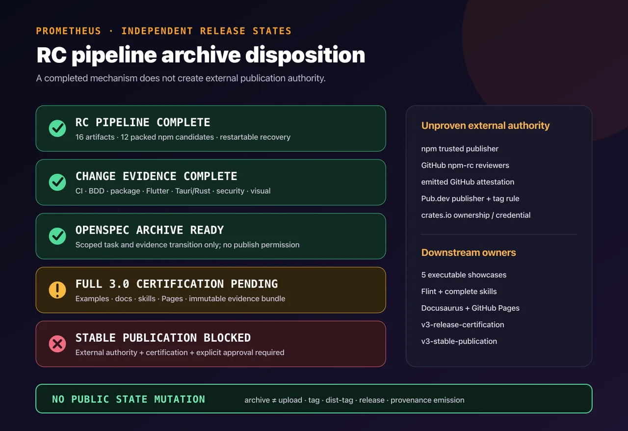Image resolution: width=628 pixels, height=431 pixels.
Task: Click the 'Flint + complete skills' item
Action: (x=459, y=292)
